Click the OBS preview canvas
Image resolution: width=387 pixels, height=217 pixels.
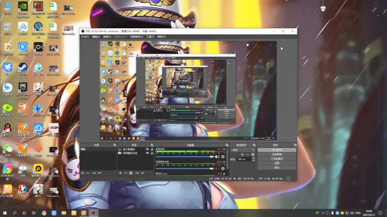click(188, 91)
